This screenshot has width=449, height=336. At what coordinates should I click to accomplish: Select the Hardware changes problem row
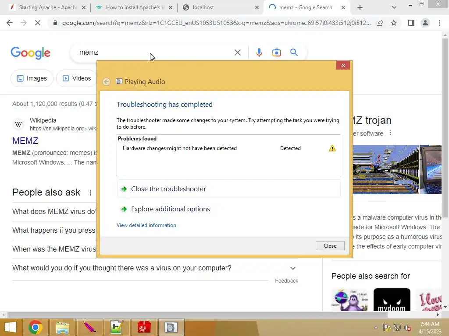point(228,148)
